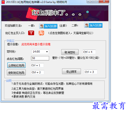
Task: Click note 4 最新消息 群内交流
Action: (x=23, y=97)
